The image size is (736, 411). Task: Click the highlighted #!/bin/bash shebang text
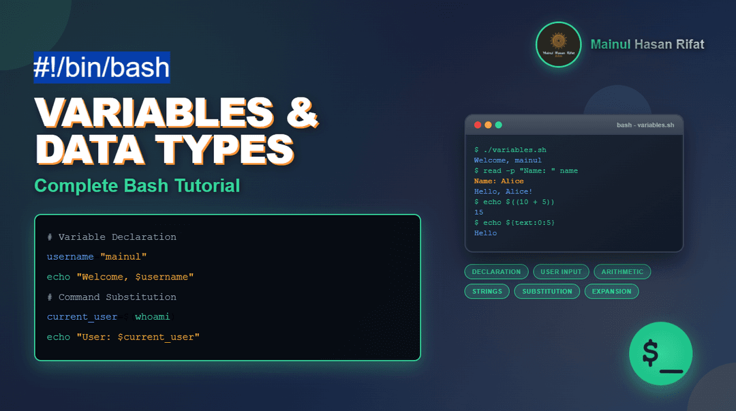click(x=102, y=67)
